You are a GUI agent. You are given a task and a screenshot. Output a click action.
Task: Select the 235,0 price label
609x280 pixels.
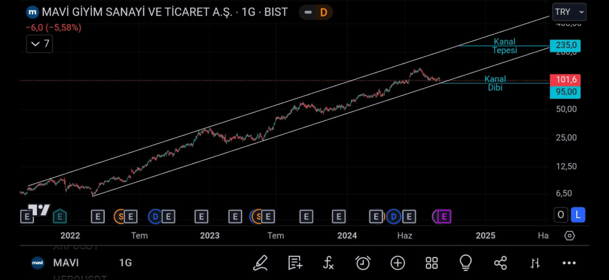click(566, 46)
